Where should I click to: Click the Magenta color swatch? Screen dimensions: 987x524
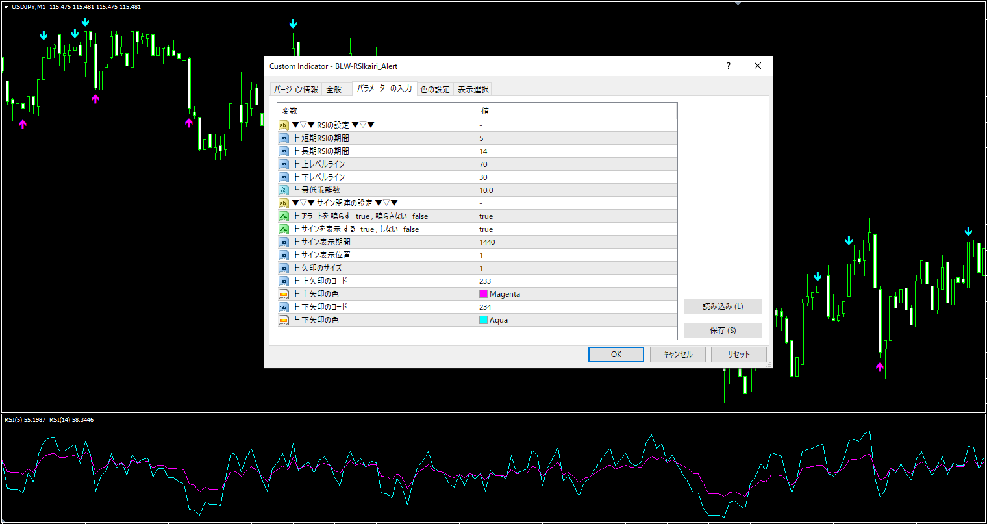[483, 294]
